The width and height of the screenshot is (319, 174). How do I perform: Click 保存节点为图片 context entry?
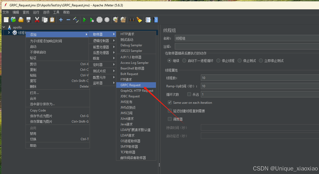58,116
